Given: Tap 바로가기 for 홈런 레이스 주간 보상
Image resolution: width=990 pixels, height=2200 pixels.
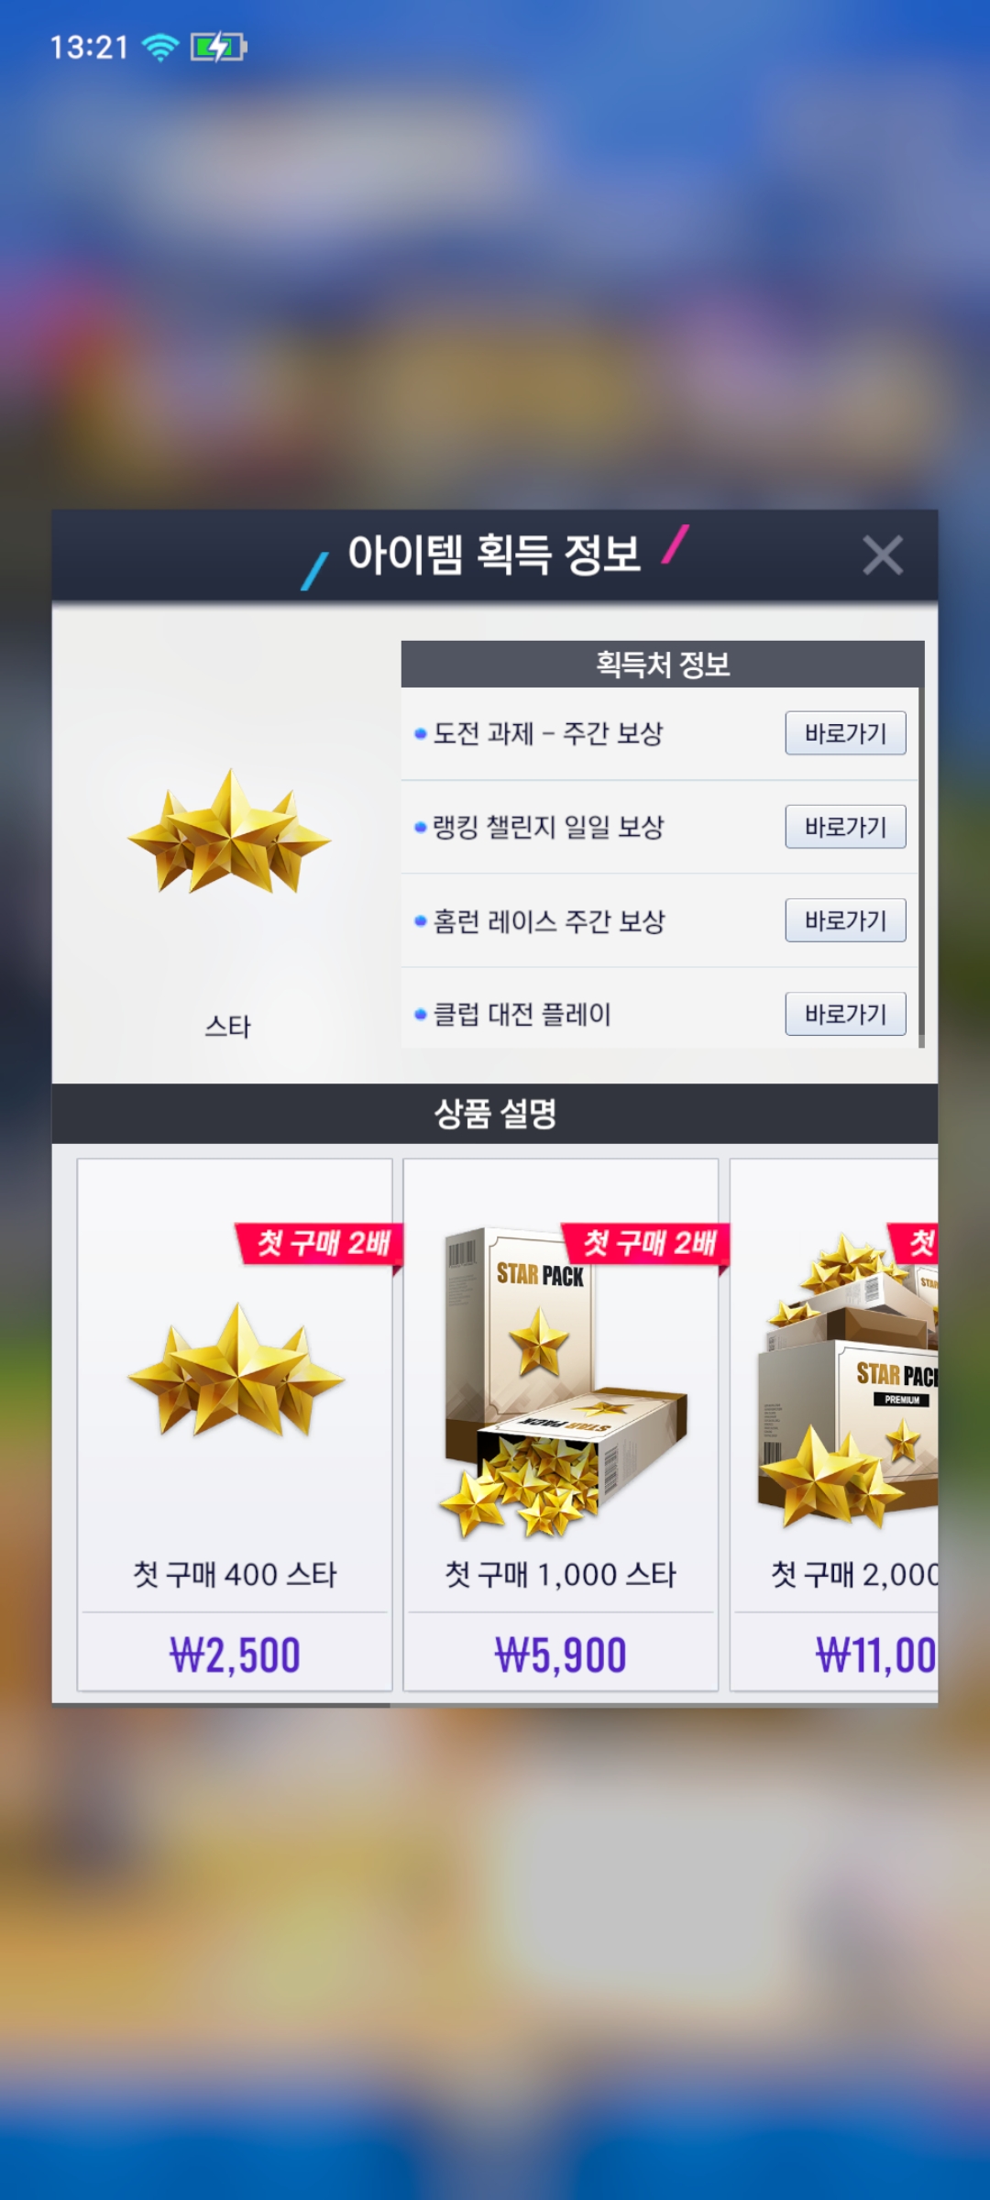Looking at the screenshot, I should click(x=845, y=920).
